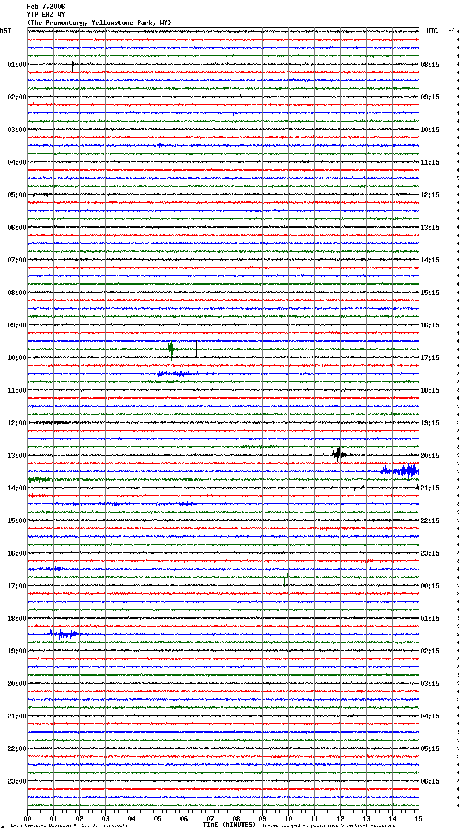Select the 03:00 MST row label
Viewport: 462px width, 833px height.
(17, 130)
